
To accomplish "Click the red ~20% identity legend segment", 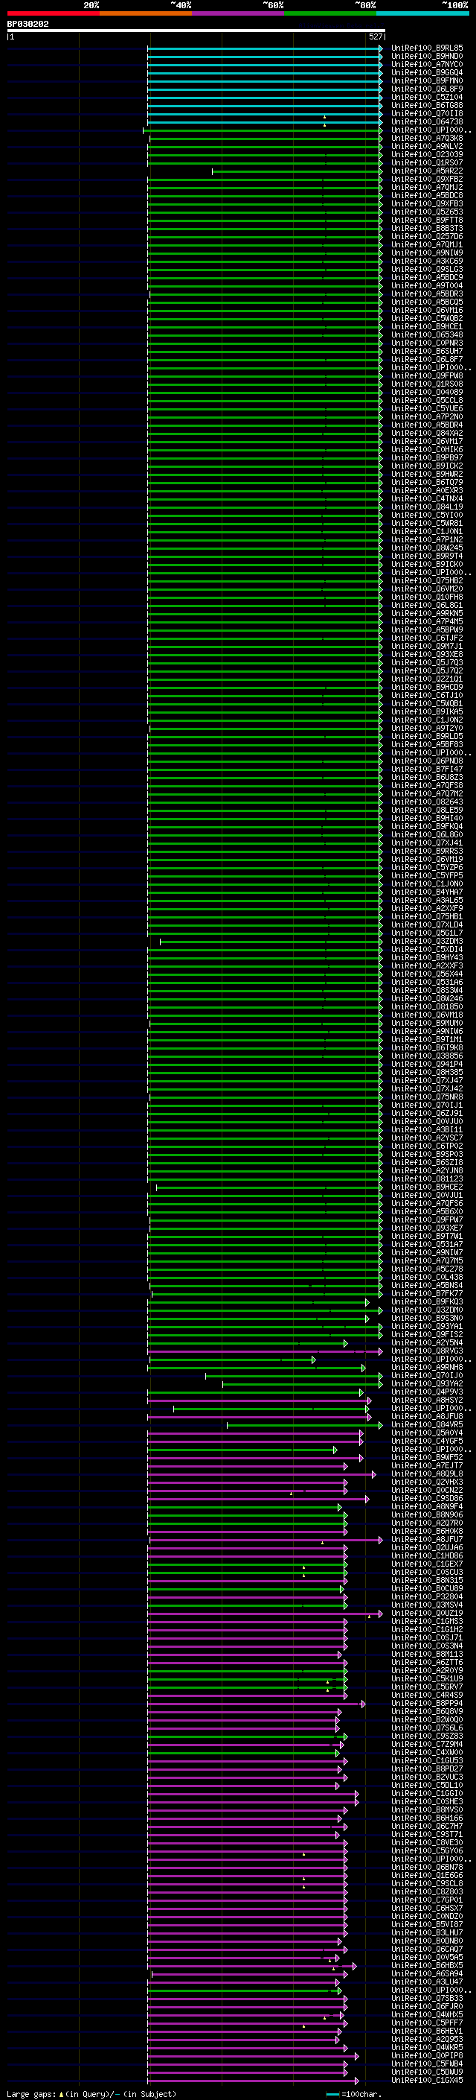I will pos(53,13).
